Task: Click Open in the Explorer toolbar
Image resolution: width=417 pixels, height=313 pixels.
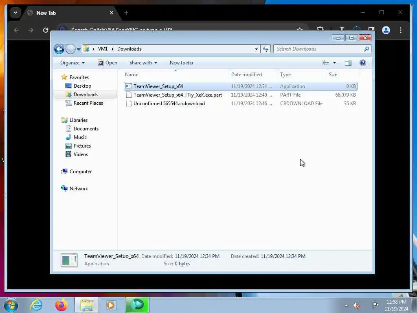Action: pyautogui.click(x=108, y=63)
